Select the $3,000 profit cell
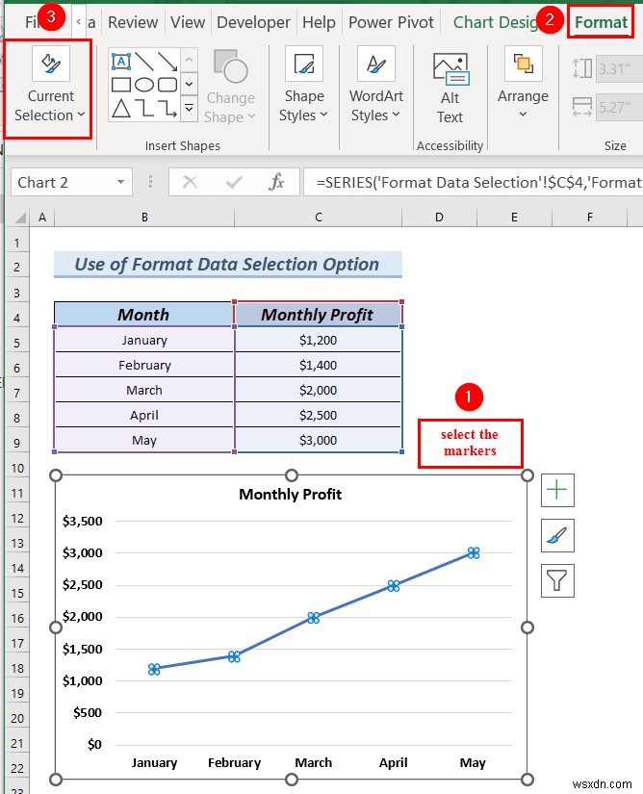Viewport: 643px width, 794px height. (318, 440)
